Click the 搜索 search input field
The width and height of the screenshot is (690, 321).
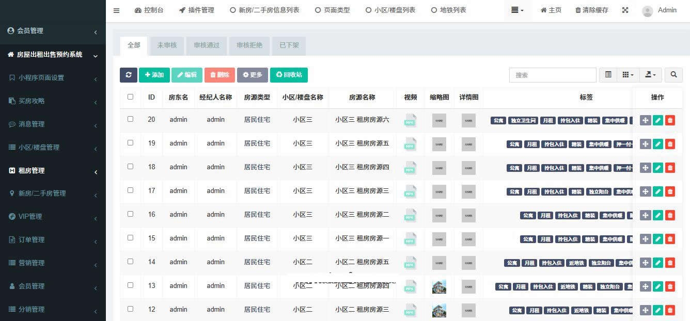552,75
